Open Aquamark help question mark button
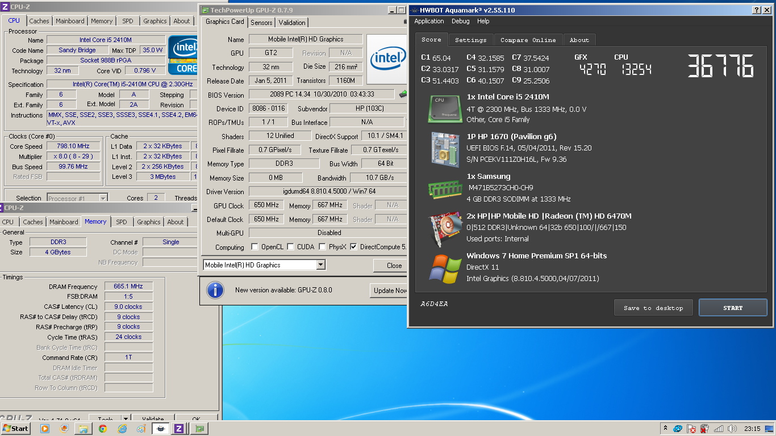 click(x=757, y=10)
